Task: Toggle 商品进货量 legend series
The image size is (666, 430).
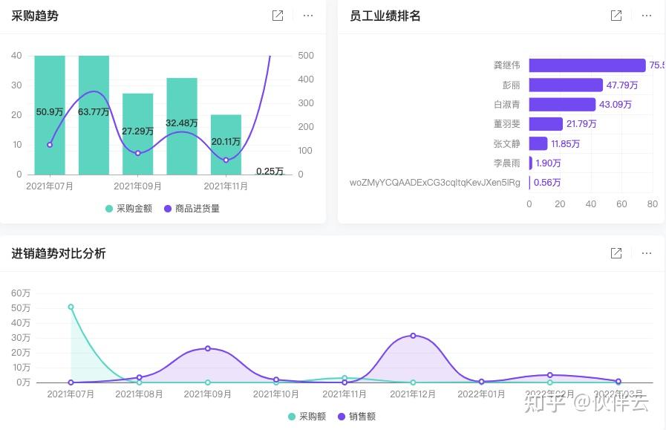Action: [x=192, y=208]
